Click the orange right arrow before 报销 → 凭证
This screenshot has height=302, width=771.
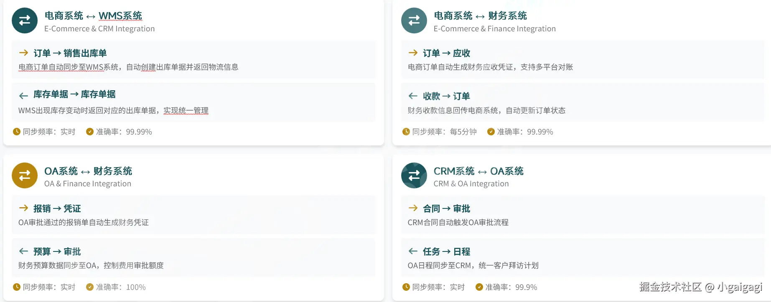23,208
